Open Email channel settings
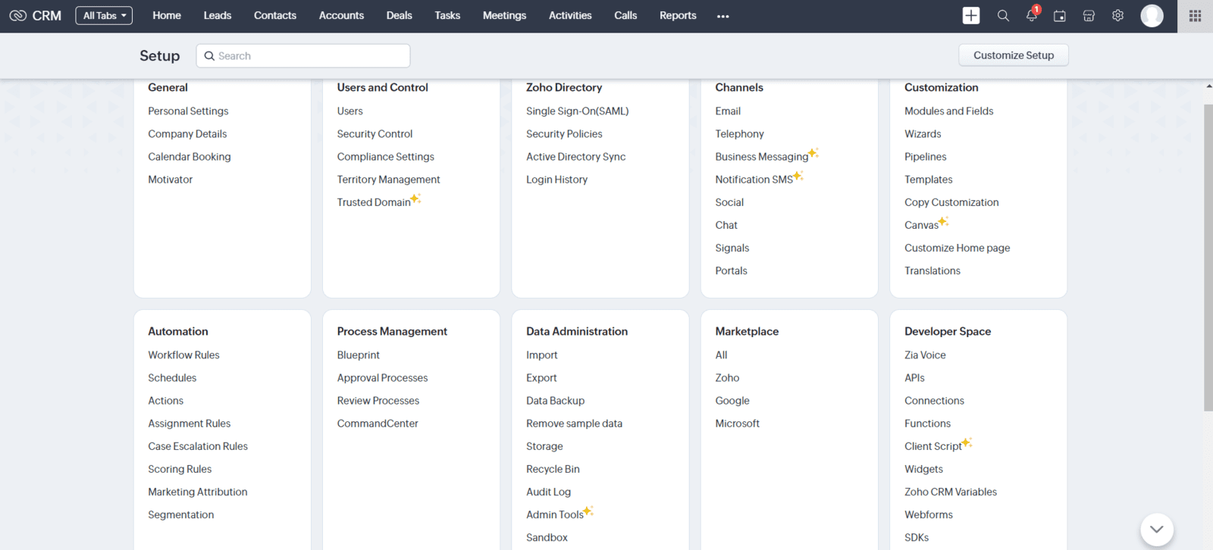 (x=728, y=111)
